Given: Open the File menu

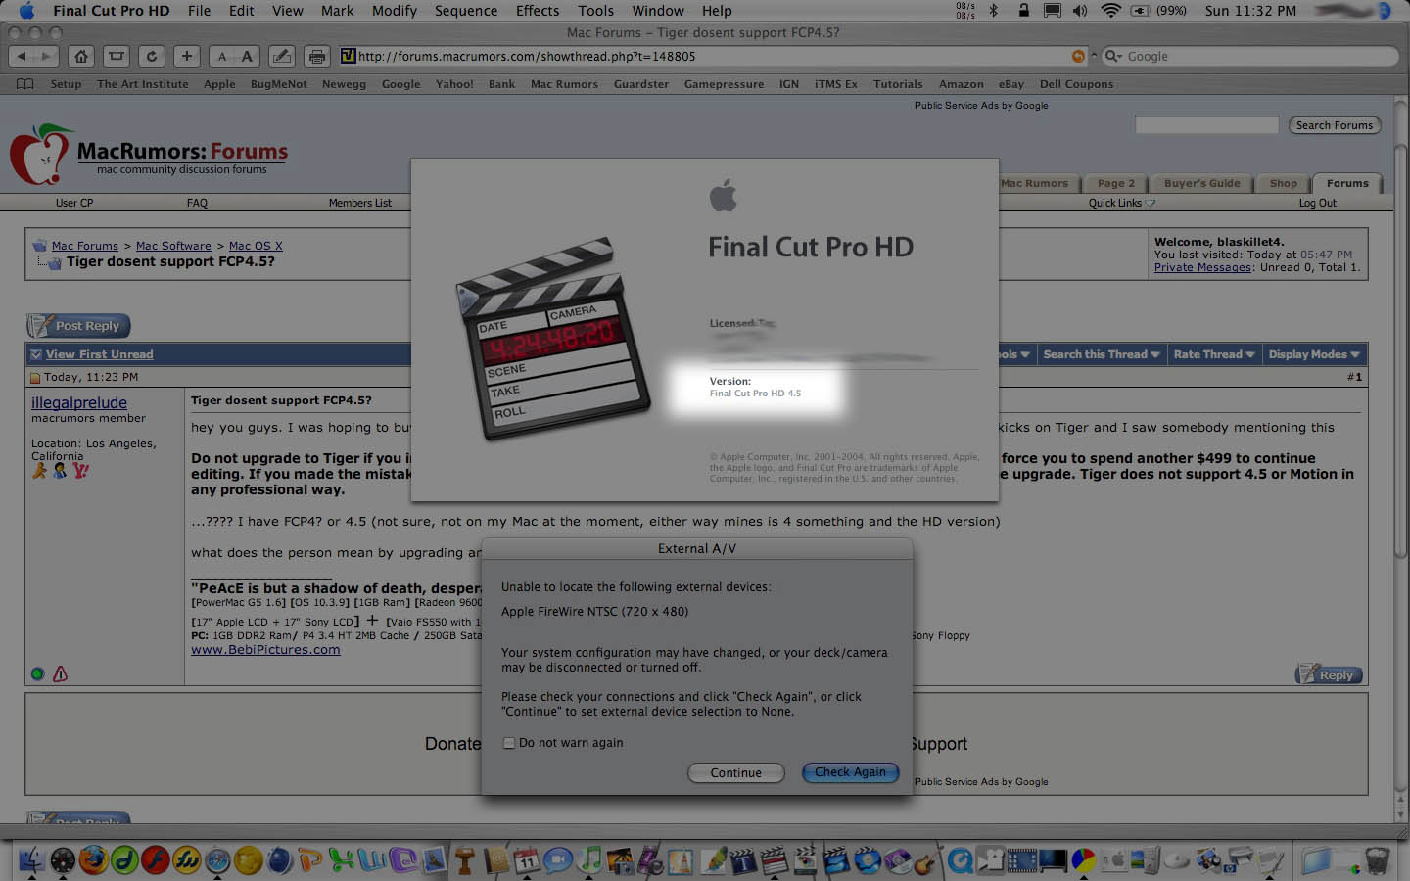Looking at the screenshot, I should [199, 11].
